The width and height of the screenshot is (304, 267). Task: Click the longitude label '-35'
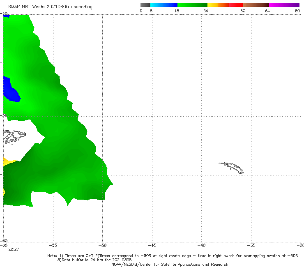coord(251,245)
